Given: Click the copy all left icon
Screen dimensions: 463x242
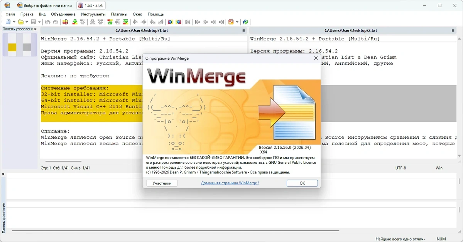Looking at the screenshot, I should [x=178, y=22].
